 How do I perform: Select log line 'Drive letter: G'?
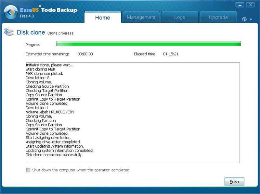[x=38, y=78]
